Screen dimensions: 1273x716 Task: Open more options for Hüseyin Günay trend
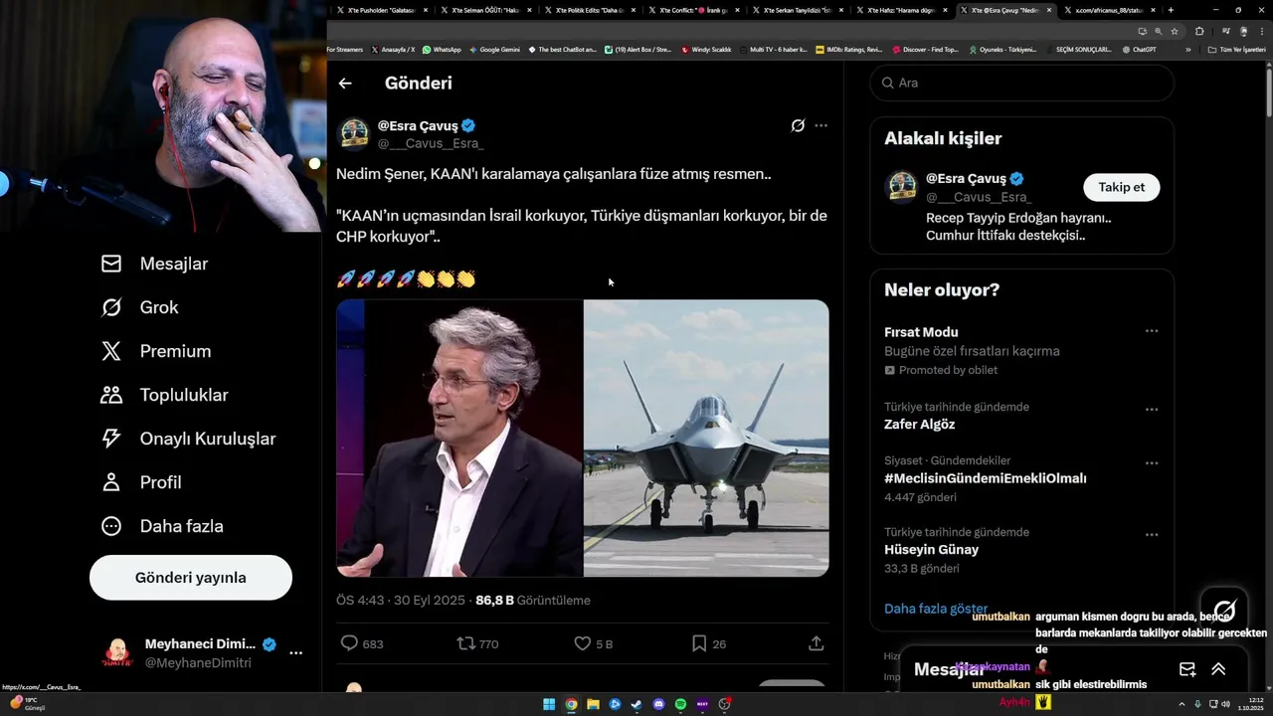tap(1152, 534)
